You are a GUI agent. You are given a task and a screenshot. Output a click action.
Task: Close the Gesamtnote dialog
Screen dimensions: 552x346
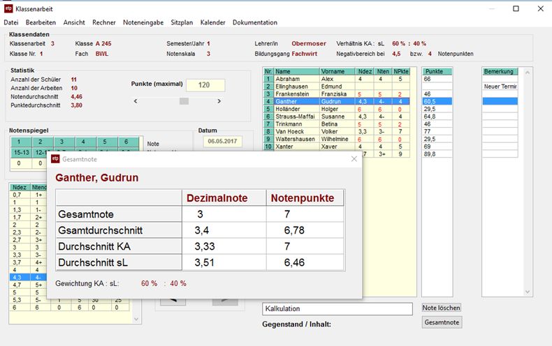[x=354, y=159]
